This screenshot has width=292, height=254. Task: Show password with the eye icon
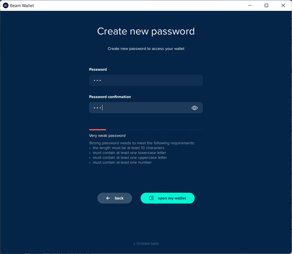[195, 108]
